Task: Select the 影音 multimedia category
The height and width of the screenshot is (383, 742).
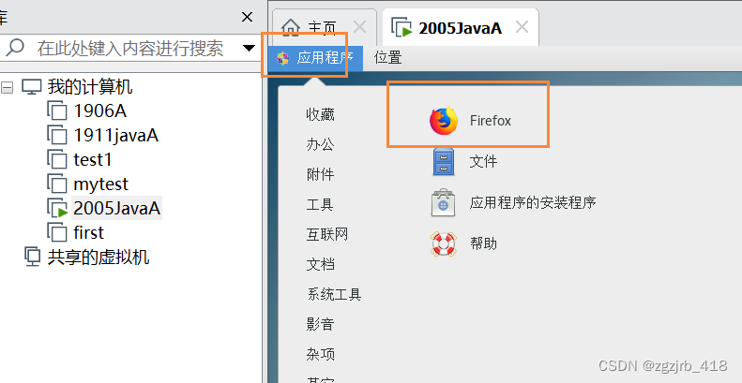Action: 321,324
